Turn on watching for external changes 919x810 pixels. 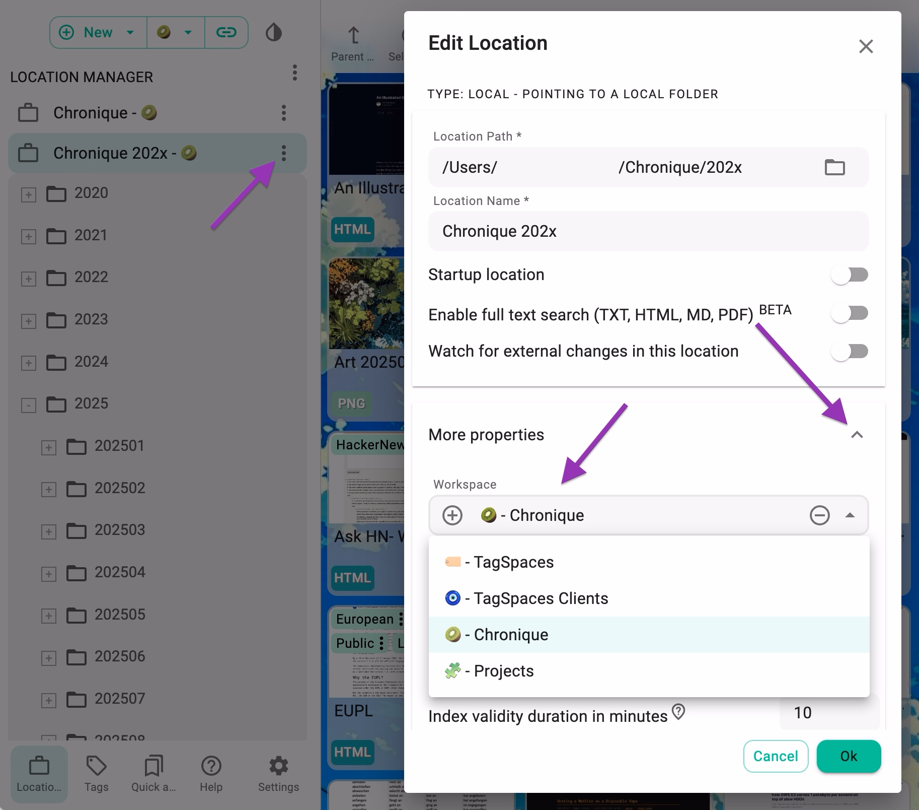[850, 351]
